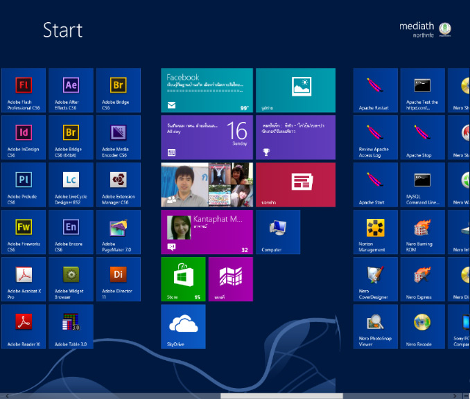470x399 pixels.
Task: Launch Adobe Table 3.0
Action: pos(71,326)
